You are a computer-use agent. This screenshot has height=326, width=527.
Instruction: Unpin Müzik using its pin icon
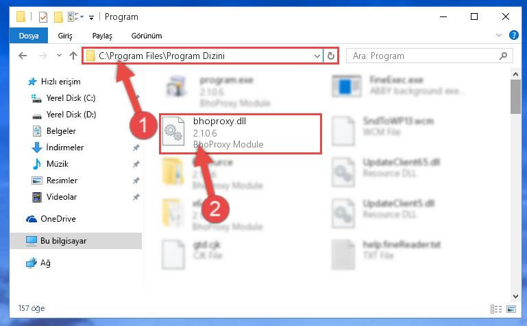tap(136, 164)
